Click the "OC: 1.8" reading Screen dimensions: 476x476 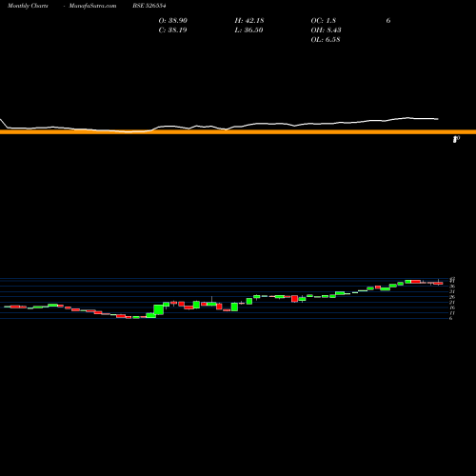click(324, 21)
